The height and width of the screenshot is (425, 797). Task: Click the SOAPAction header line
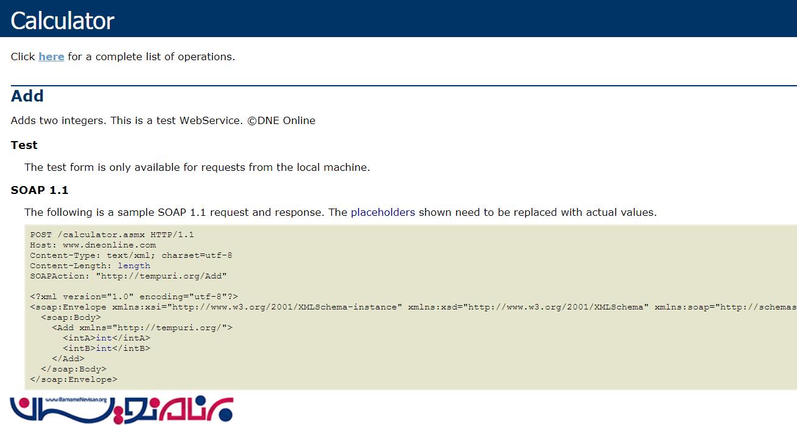pyautogui.click(x=128, y=275)
